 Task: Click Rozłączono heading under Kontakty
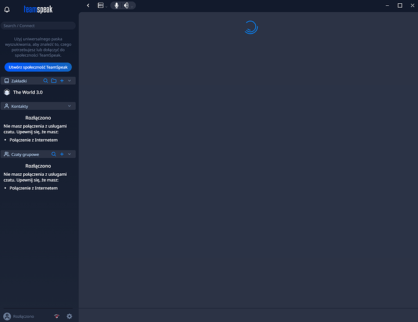pyautogui.click(x=38, y=118)
